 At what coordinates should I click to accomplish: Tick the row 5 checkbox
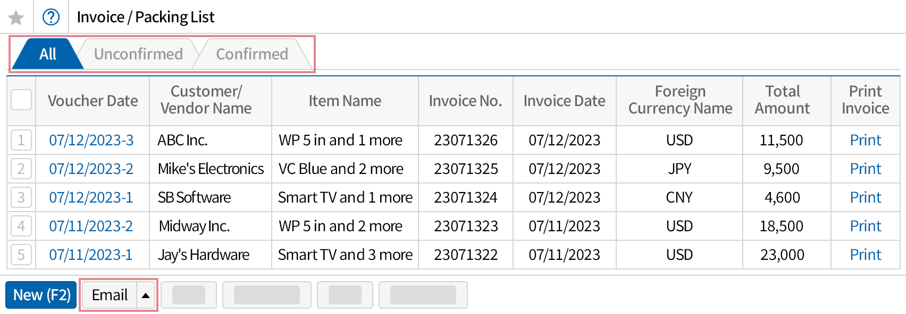click(21, 255)
